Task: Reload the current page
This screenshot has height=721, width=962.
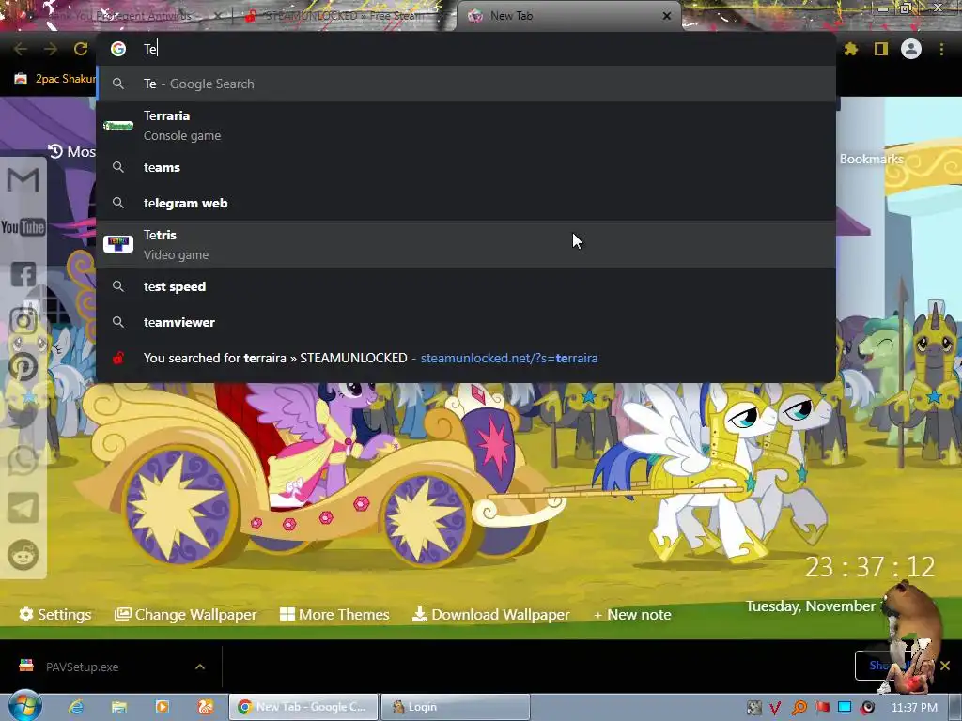Action: (81, 49)
